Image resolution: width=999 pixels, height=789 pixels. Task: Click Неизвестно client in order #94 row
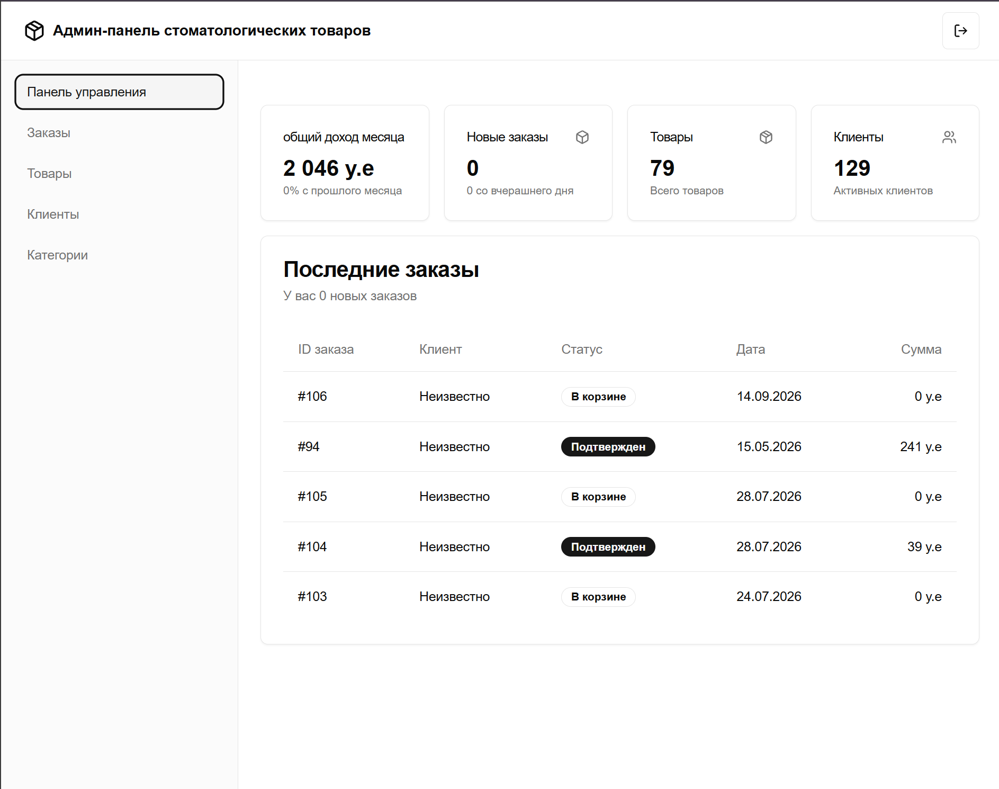[454, 447]
